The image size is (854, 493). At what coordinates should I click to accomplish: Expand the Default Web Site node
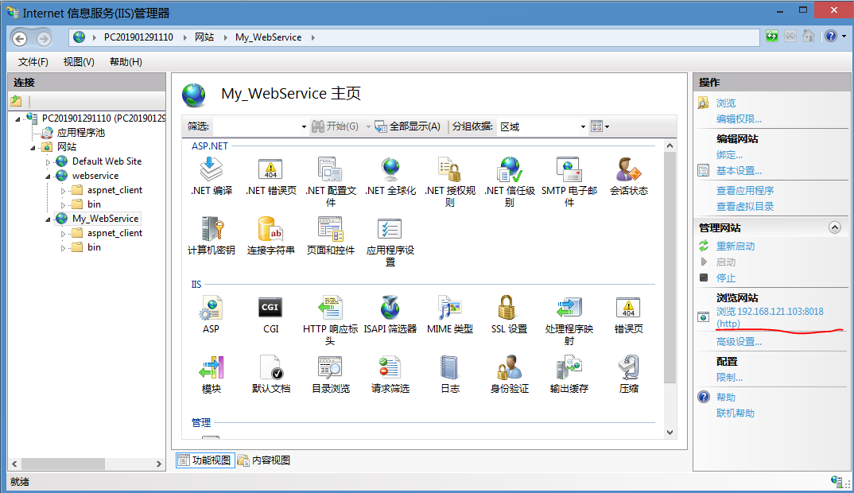(48, 161)
